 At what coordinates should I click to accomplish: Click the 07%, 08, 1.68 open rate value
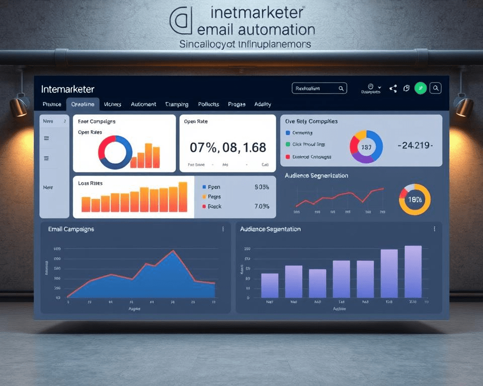pyautogui.click(x=227, y=147)
